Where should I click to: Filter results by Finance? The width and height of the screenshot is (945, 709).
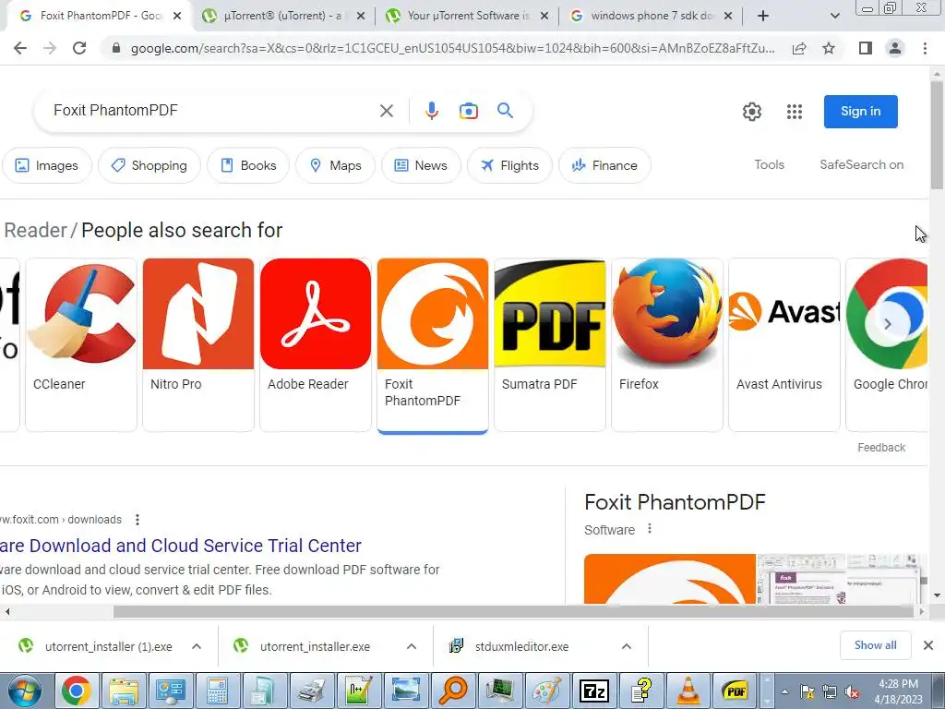[x=605, y=165]
